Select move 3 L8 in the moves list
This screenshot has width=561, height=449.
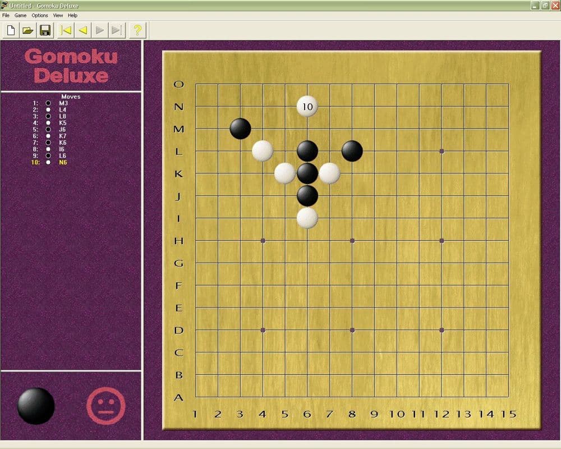(x=50, y=116)
